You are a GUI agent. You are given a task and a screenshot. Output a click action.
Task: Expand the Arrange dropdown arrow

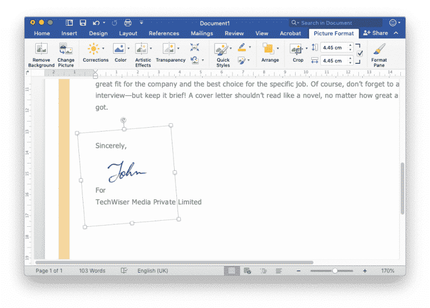pos(278,49)
